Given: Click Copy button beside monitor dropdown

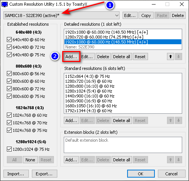Looking at the screenshot, I should pyautogui.click(x=146, y=15).
